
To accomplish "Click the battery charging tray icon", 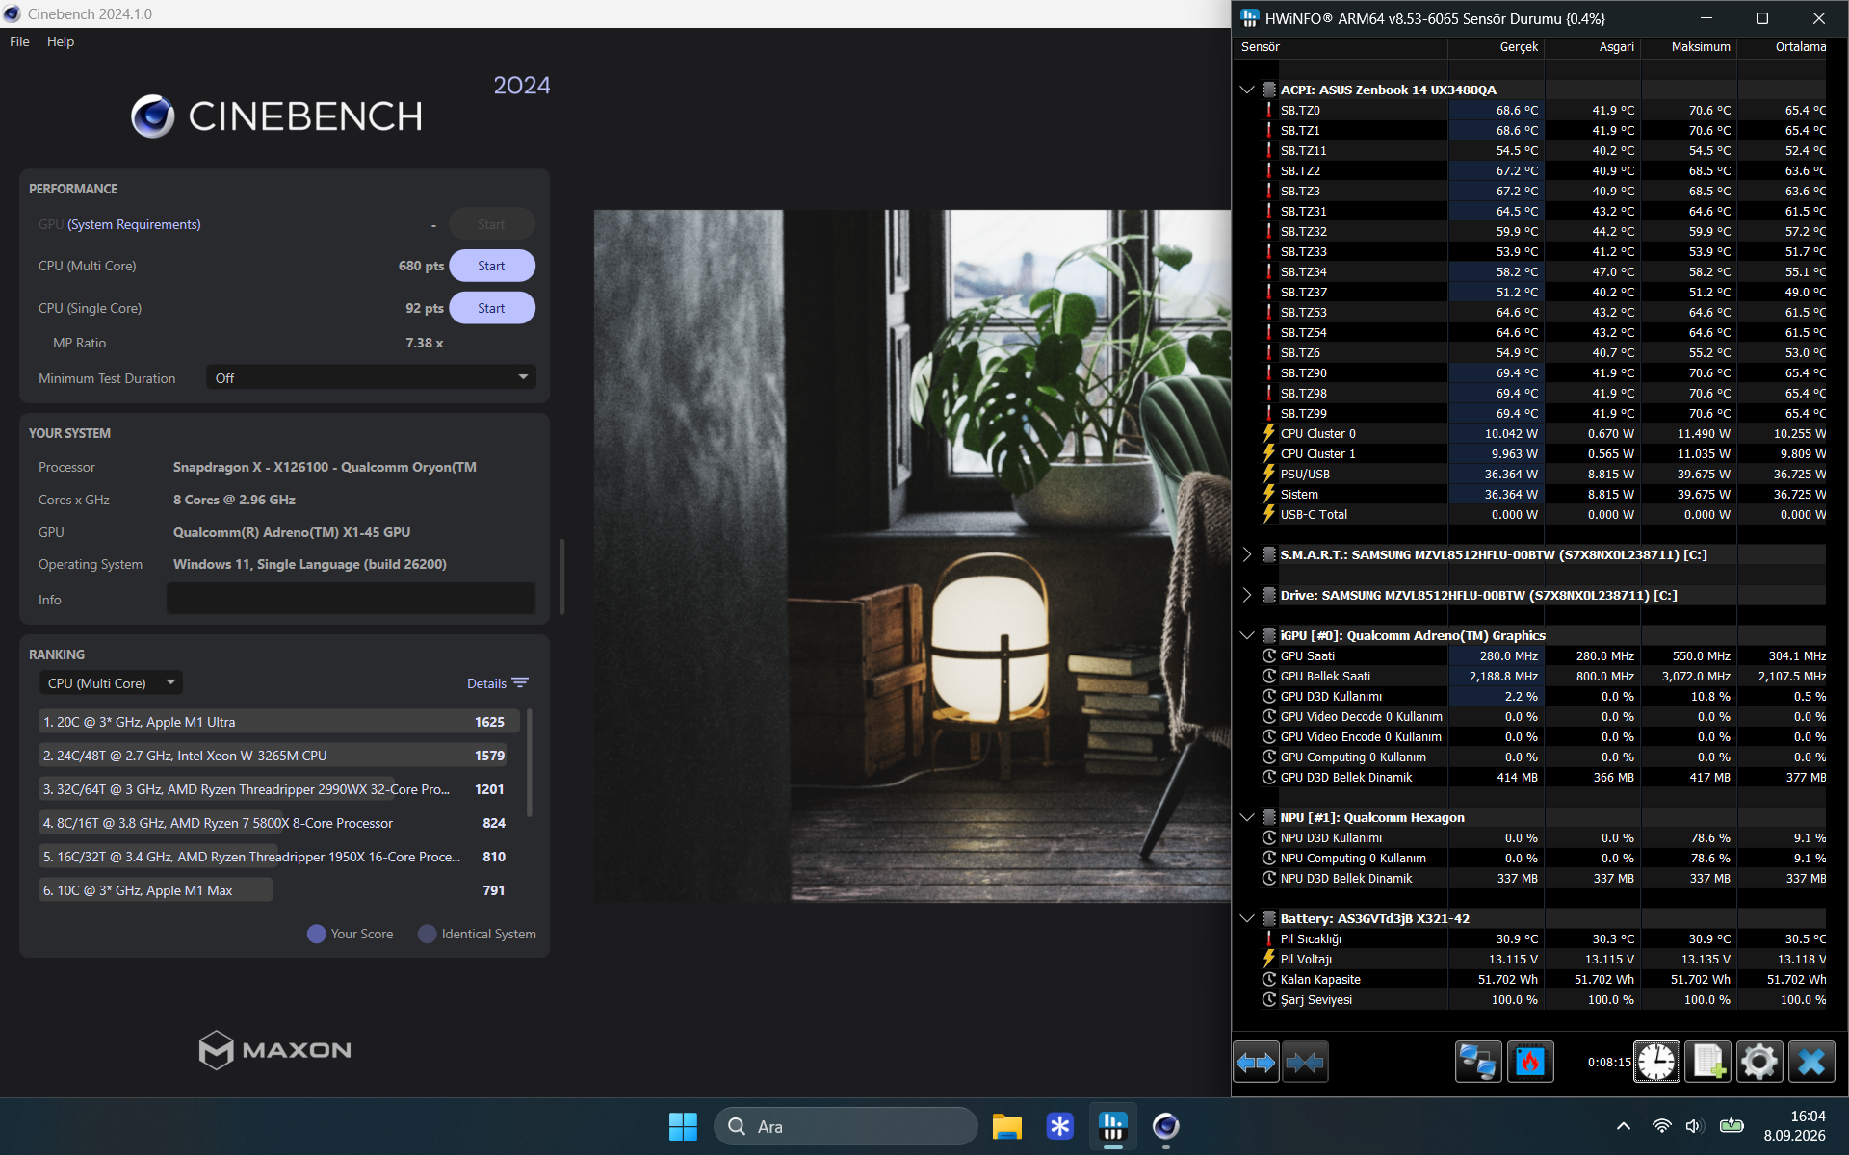I will point(1732,1126).
